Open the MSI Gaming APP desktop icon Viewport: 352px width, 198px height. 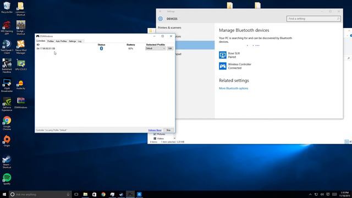7,28
